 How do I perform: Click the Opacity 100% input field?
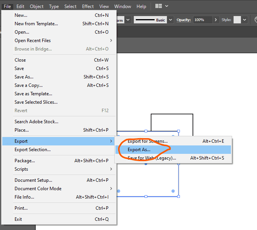tap(203, 20)
